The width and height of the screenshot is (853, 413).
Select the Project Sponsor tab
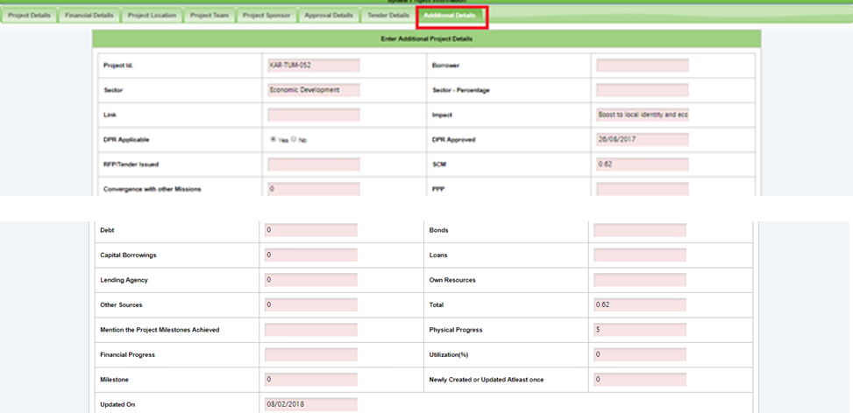[x=267, y=16]
